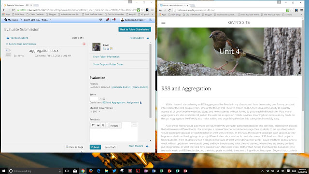Go back in the right weebly browser window
The width and height of the screenshot is (309, 174).
[160, 10]
